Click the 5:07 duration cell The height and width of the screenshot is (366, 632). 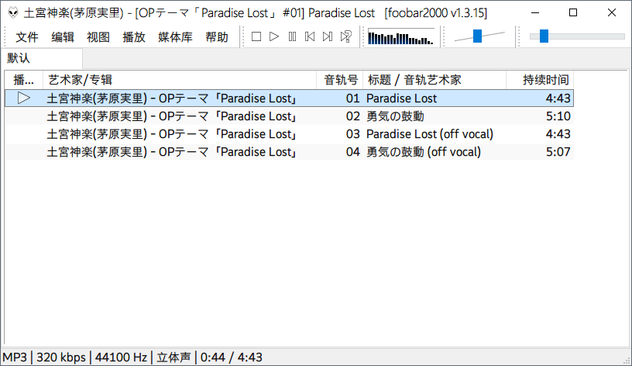pyautogui.click(x=558, y=152)
